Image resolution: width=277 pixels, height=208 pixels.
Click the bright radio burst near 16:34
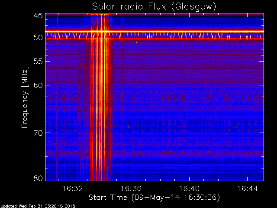click(x=101, y=97)
